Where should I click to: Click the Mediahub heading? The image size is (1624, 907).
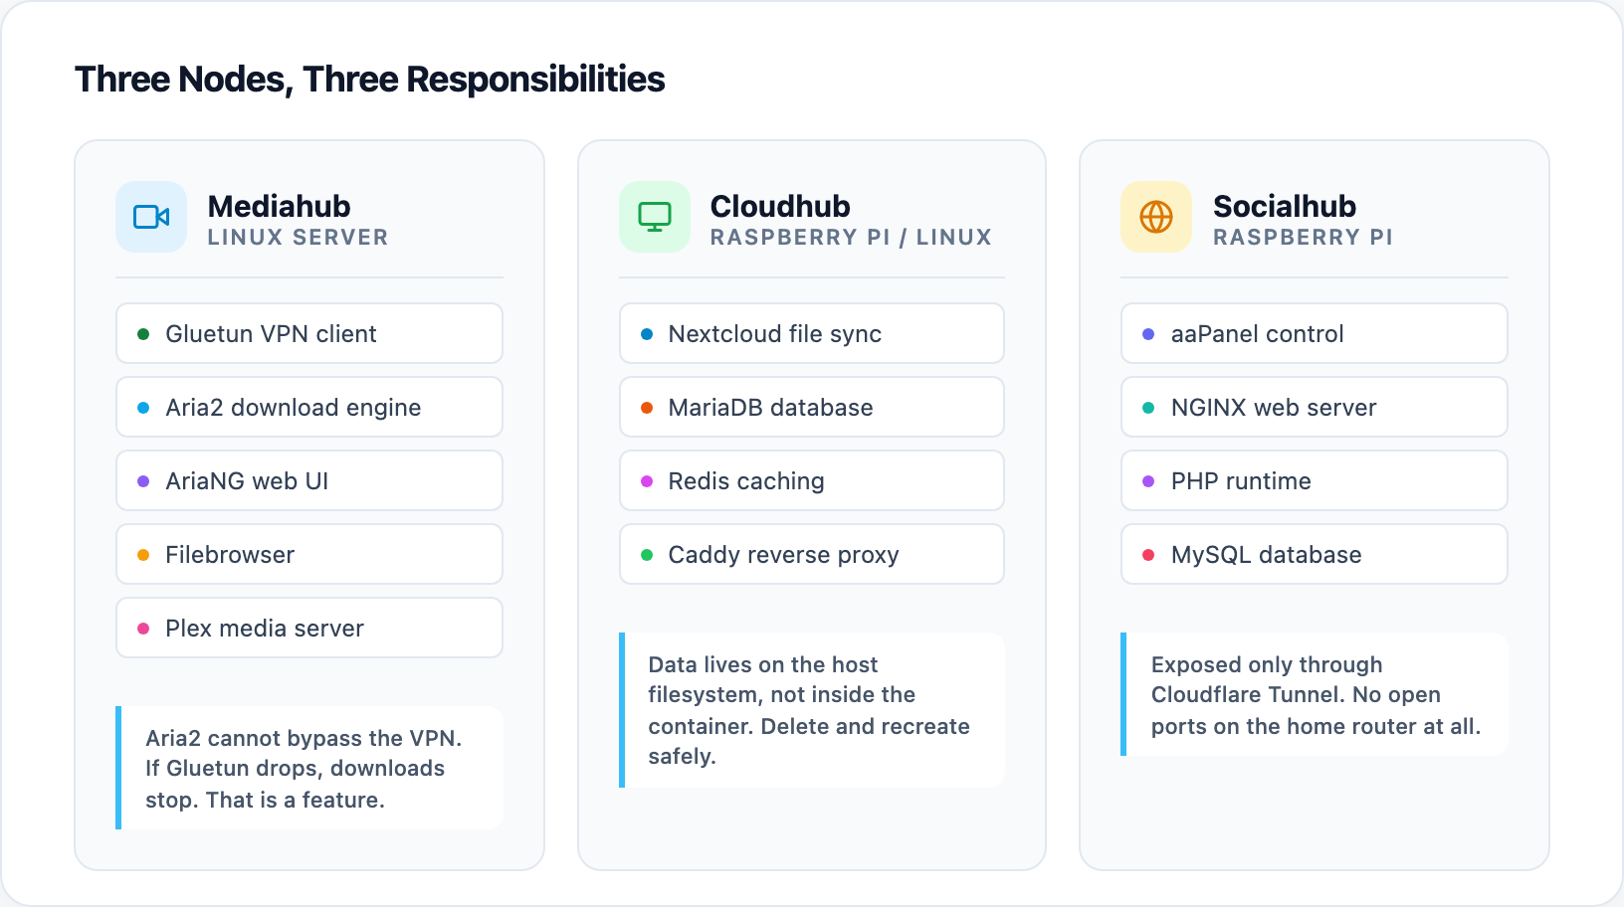[x=280, y=206]
